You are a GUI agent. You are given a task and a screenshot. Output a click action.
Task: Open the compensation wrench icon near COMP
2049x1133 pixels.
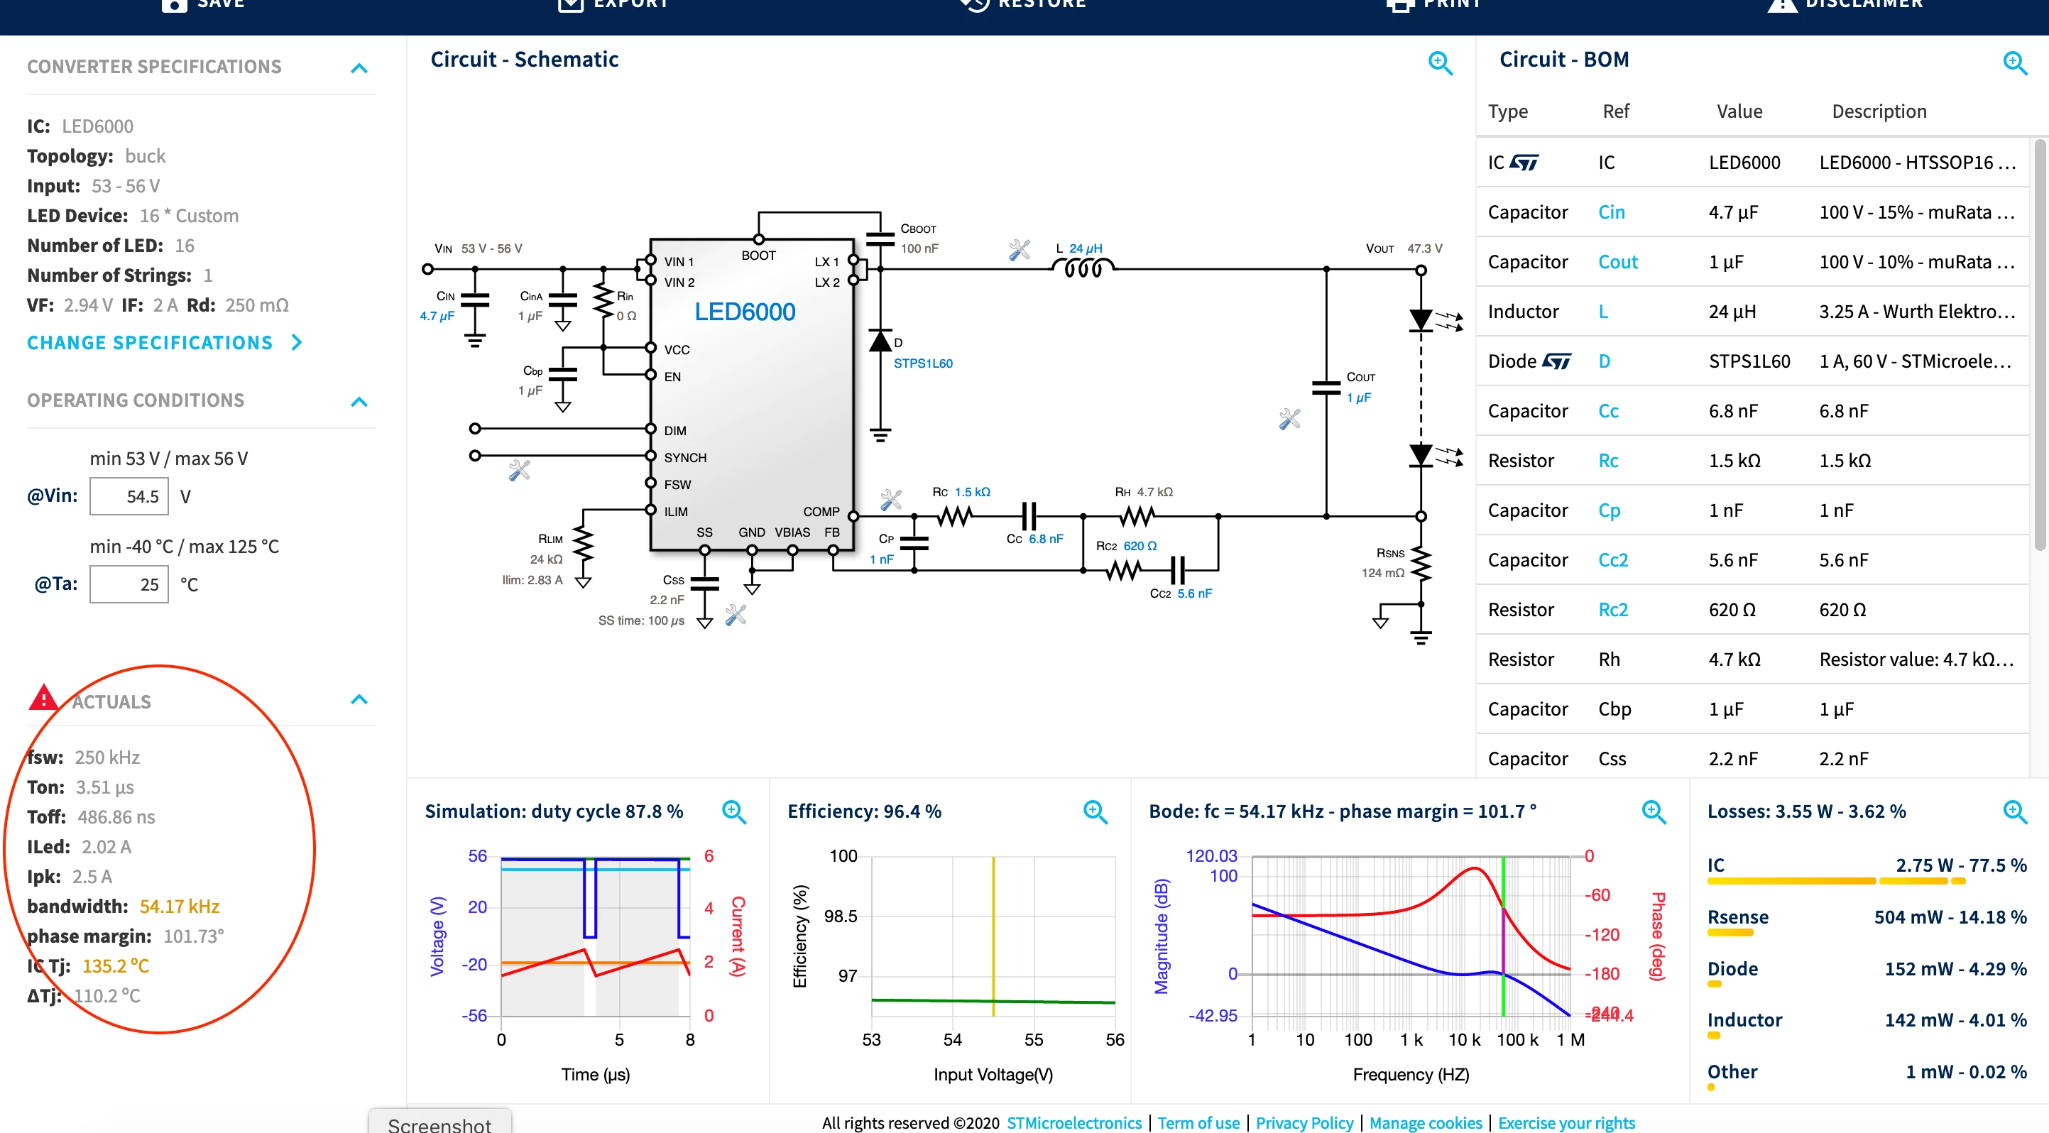[891, 499]
